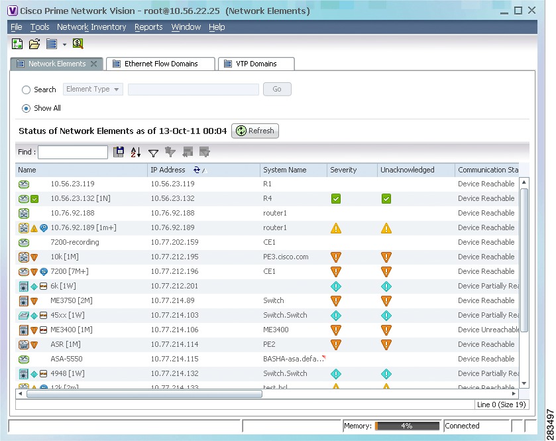The width and height of the screenshot is (556, 441).
Task: Click the cyan warning severity icon for 6k
Action: [x=336, y=286]
